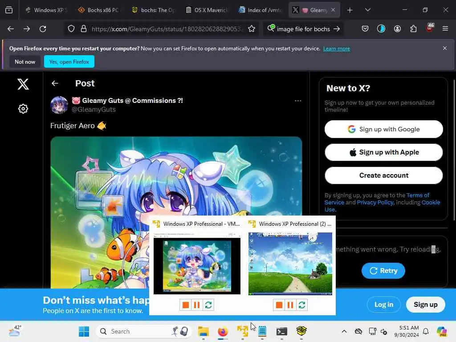Open the Windows Start button
The image size is (456, 342).
84,331
